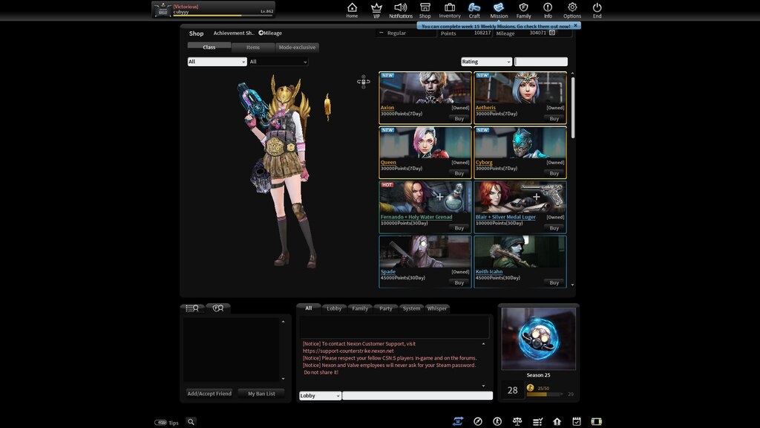The image size is (760, 428).
Task: Switch to the Class tab
Action: coord(209,47)
